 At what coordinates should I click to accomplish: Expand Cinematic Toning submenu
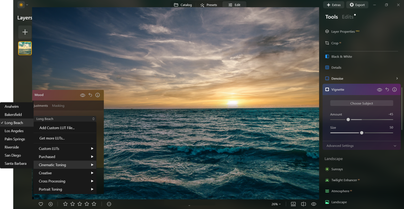65,165
